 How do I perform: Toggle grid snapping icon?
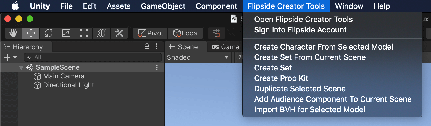click(216, 33)
